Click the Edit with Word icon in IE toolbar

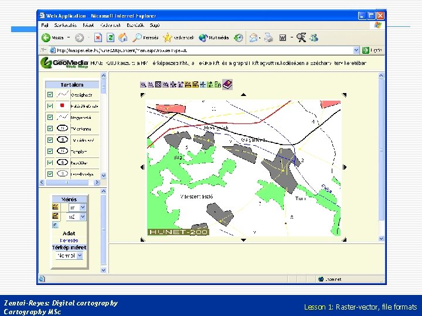pyautogui.click(x=283, y=38)
